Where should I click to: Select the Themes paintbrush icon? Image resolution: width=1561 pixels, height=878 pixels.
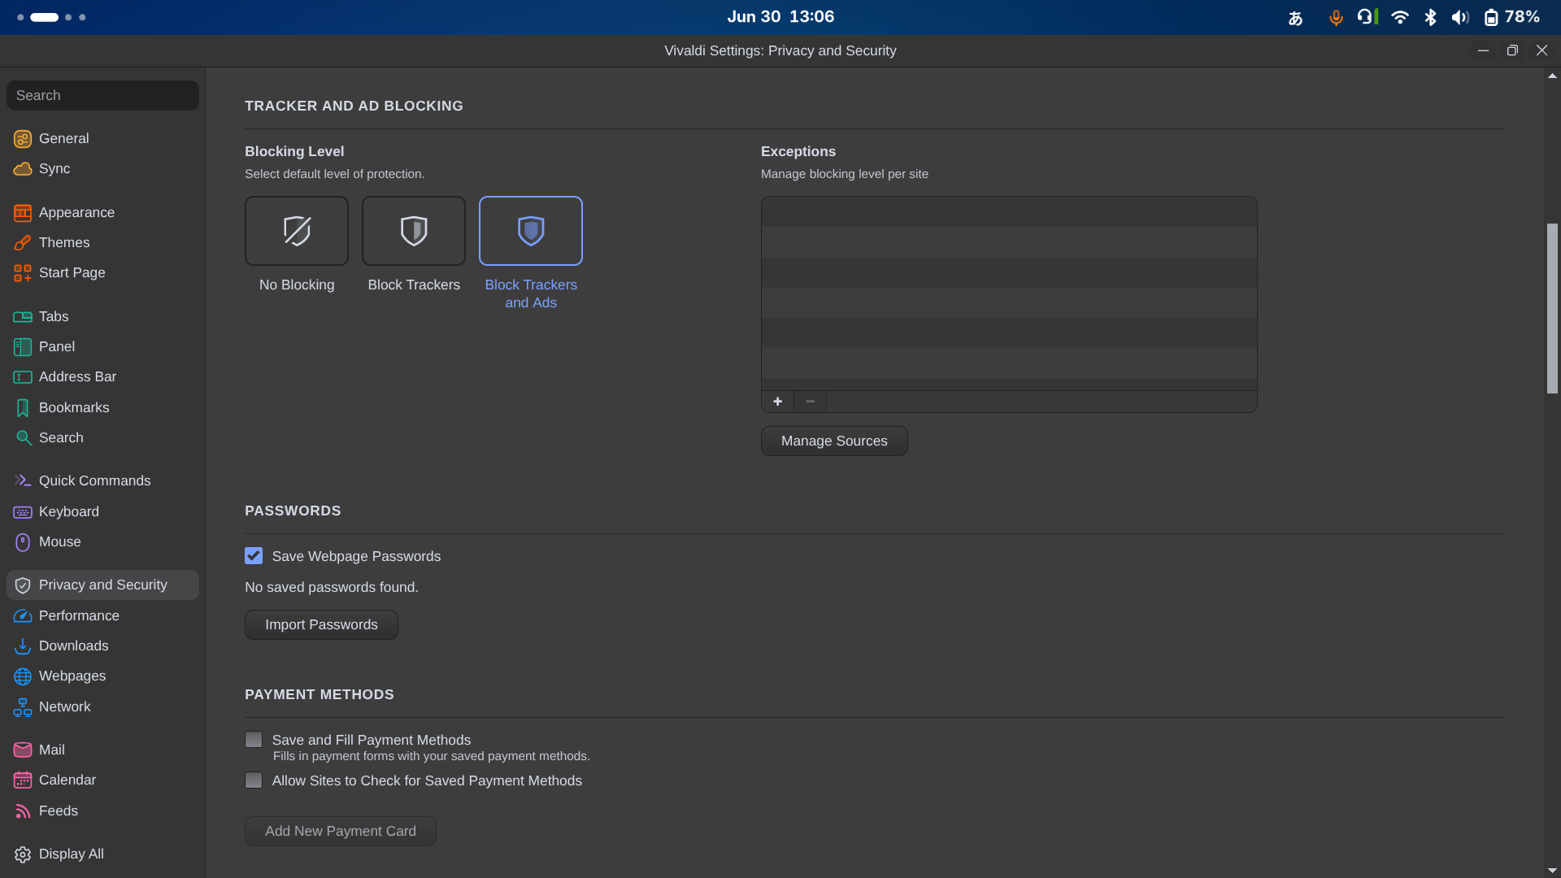pyautogui.click(x=23, y=243)
